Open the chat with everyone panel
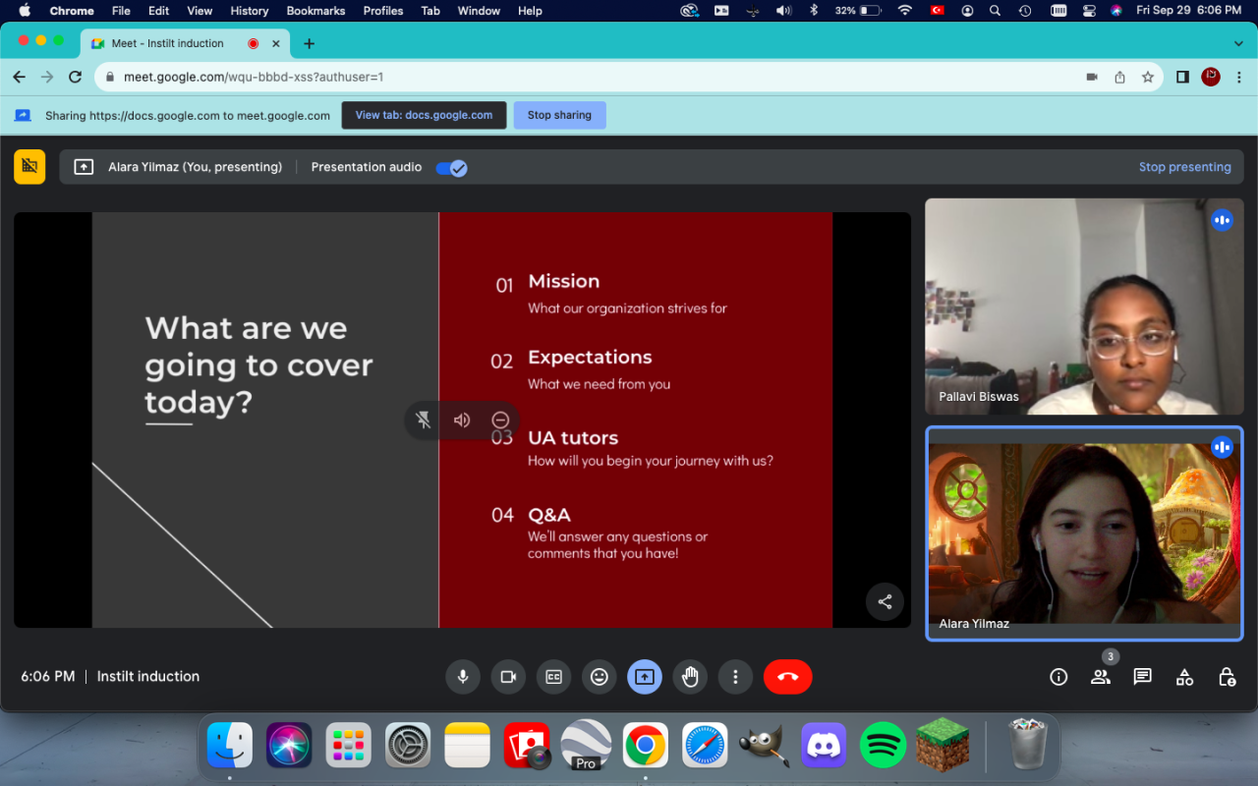 coord(1142,677)
